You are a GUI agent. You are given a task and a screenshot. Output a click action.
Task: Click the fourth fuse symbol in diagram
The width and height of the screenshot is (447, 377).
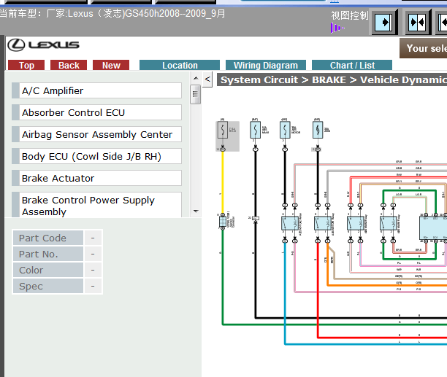(x=318, y=130)
